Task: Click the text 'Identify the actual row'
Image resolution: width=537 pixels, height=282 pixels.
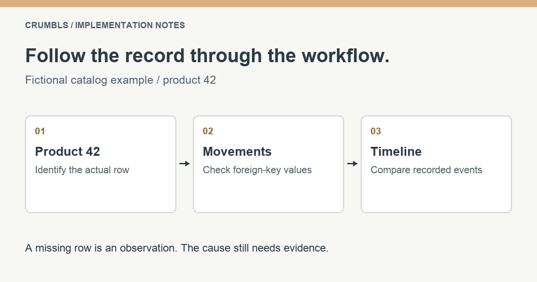Action: tap(82, 170)
